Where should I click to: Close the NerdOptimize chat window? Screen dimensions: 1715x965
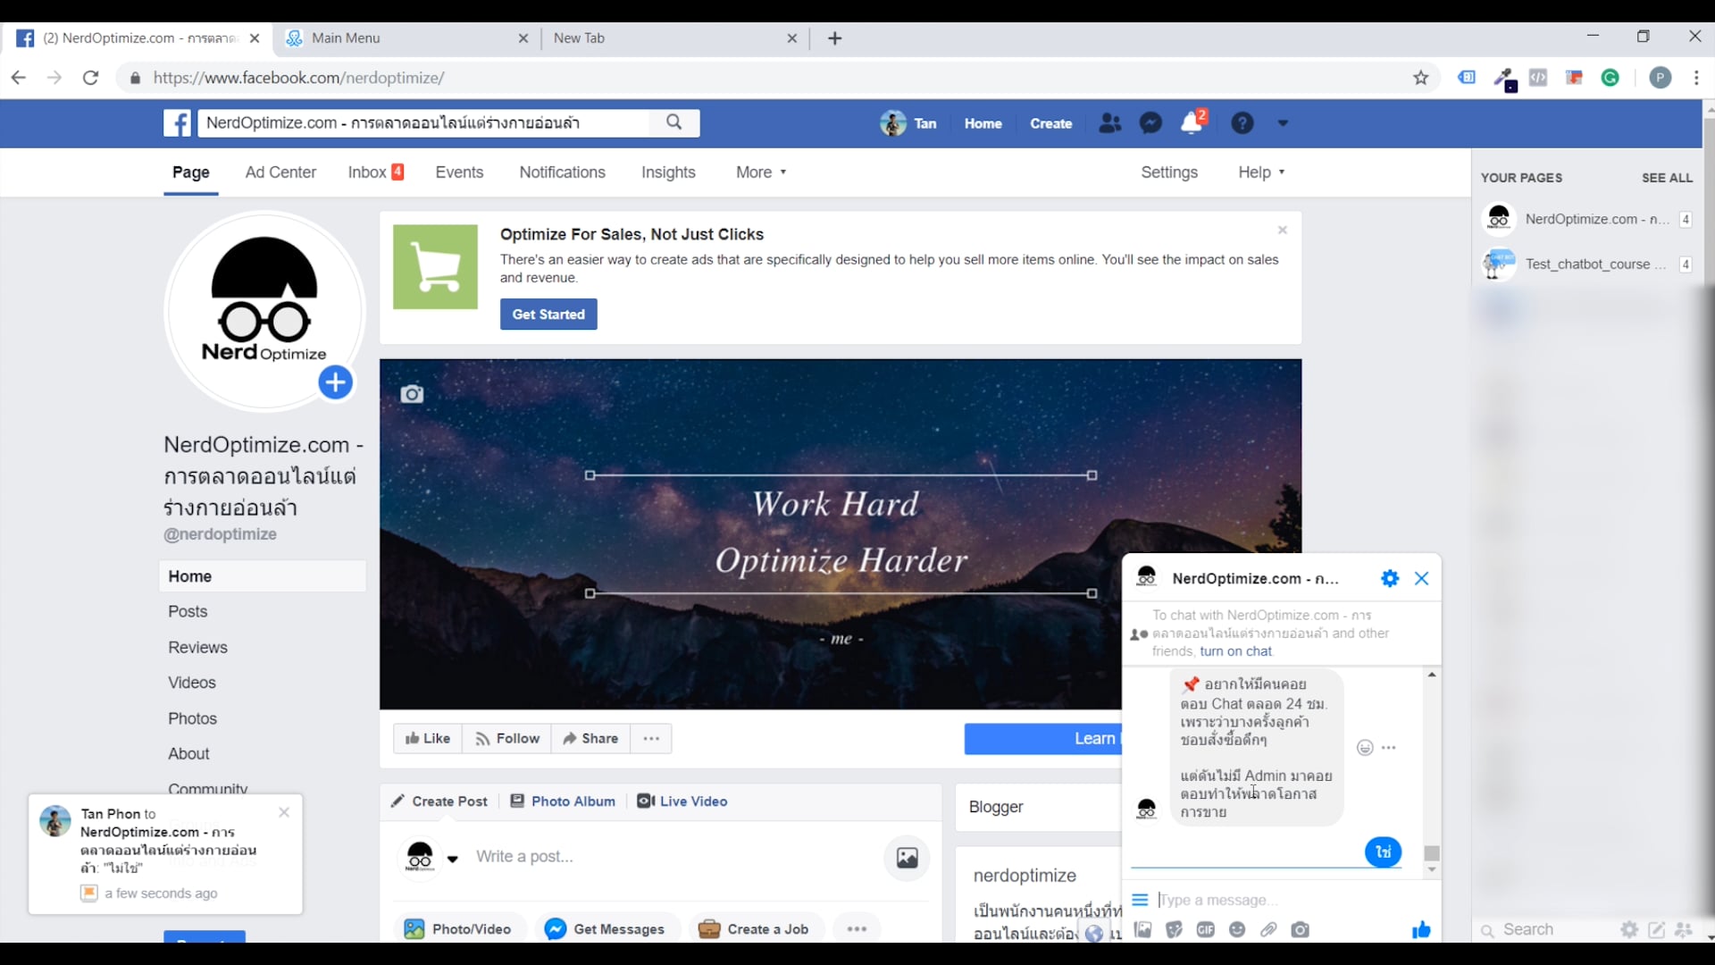coord(1422,578)
